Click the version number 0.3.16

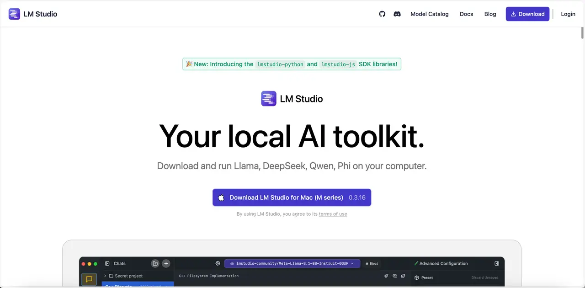point(357,197)
